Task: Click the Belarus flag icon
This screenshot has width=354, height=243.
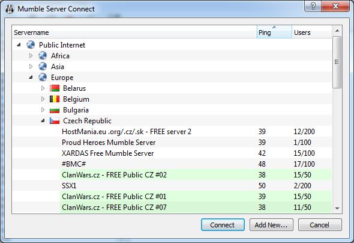Action: tap(55, 88)
